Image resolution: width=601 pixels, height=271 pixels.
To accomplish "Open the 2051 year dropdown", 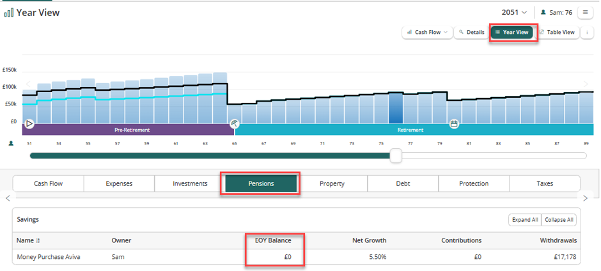I will coord(515,12).
